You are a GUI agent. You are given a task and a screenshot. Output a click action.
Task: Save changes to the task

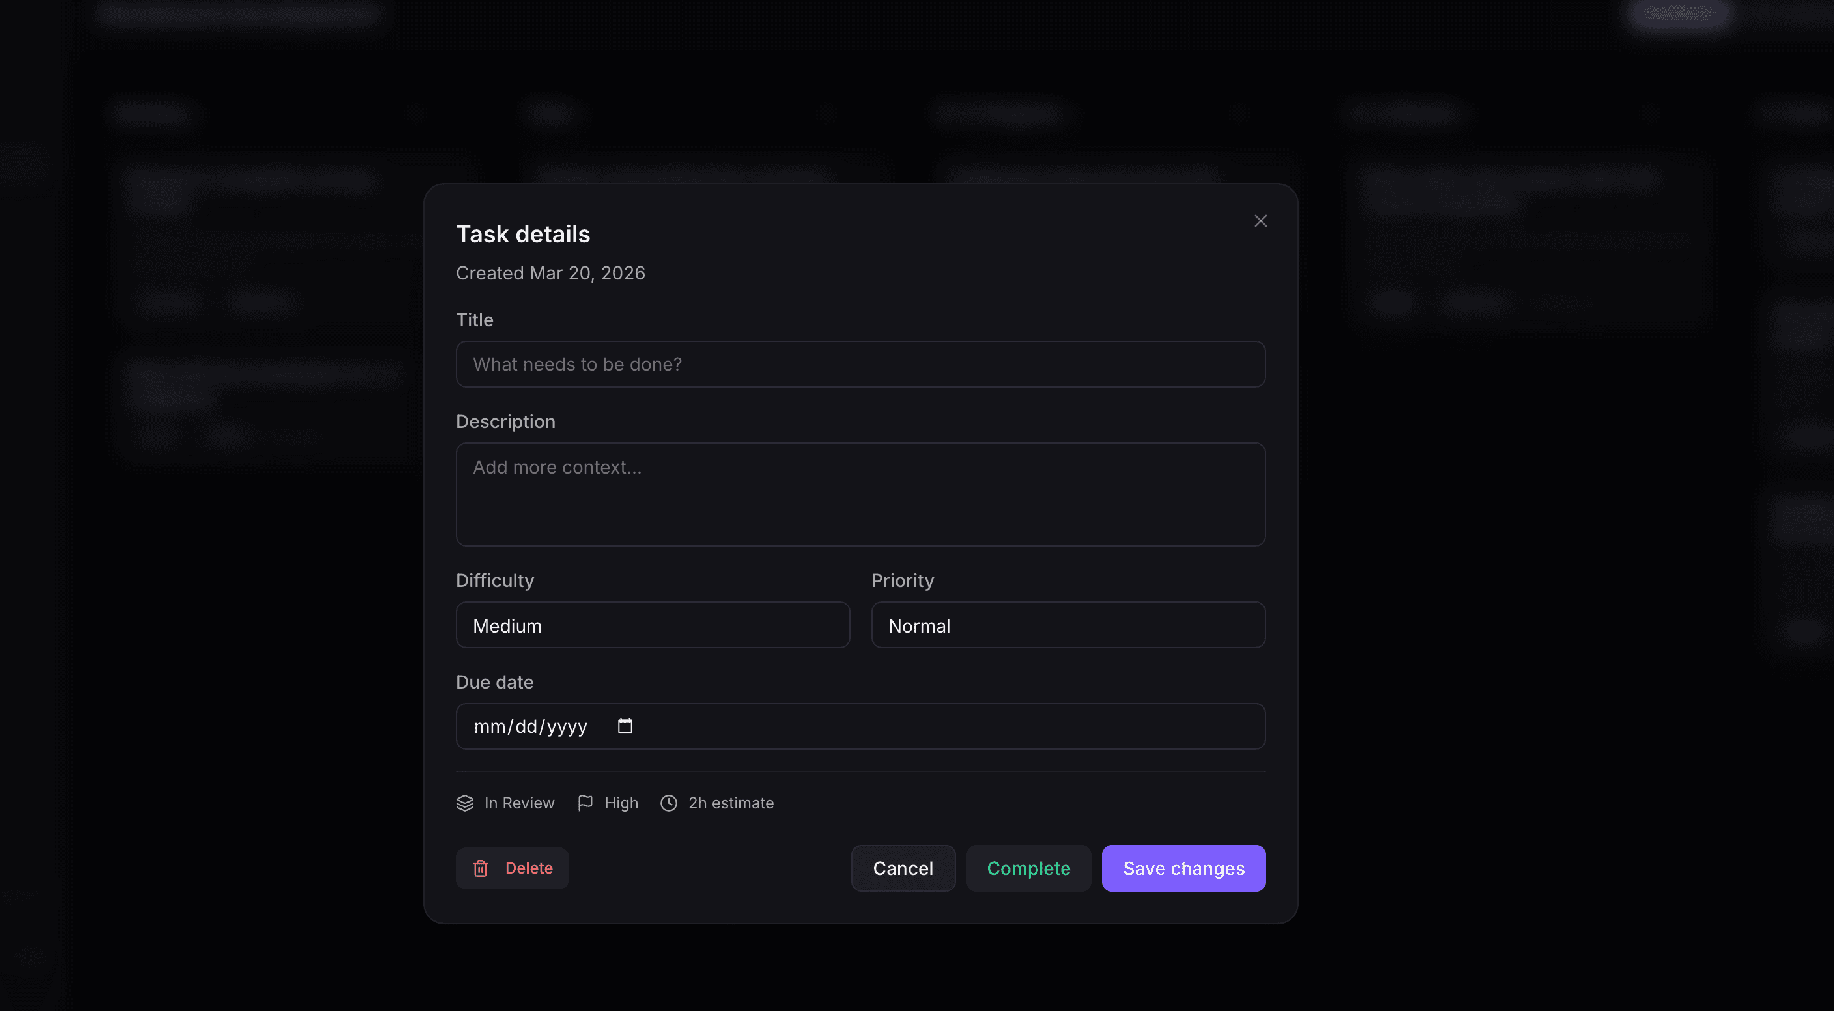pos(1183,868)
